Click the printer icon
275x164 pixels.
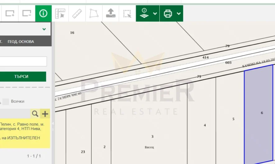tap(168, 13)
